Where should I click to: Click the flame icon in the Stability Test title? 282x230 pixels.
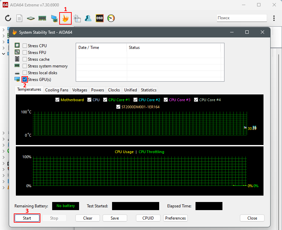tap(14, 32)
